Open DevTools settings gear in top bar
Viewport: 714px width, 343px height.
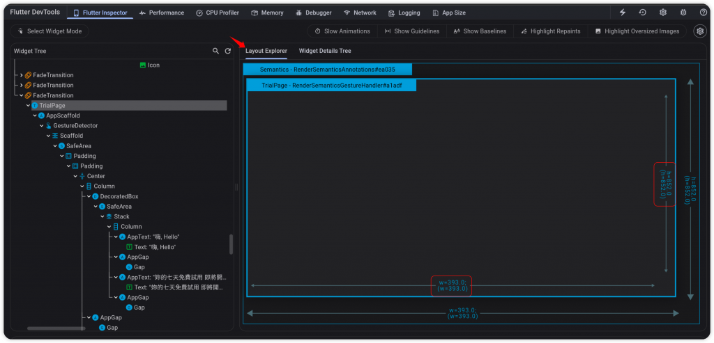coord(663,13)
